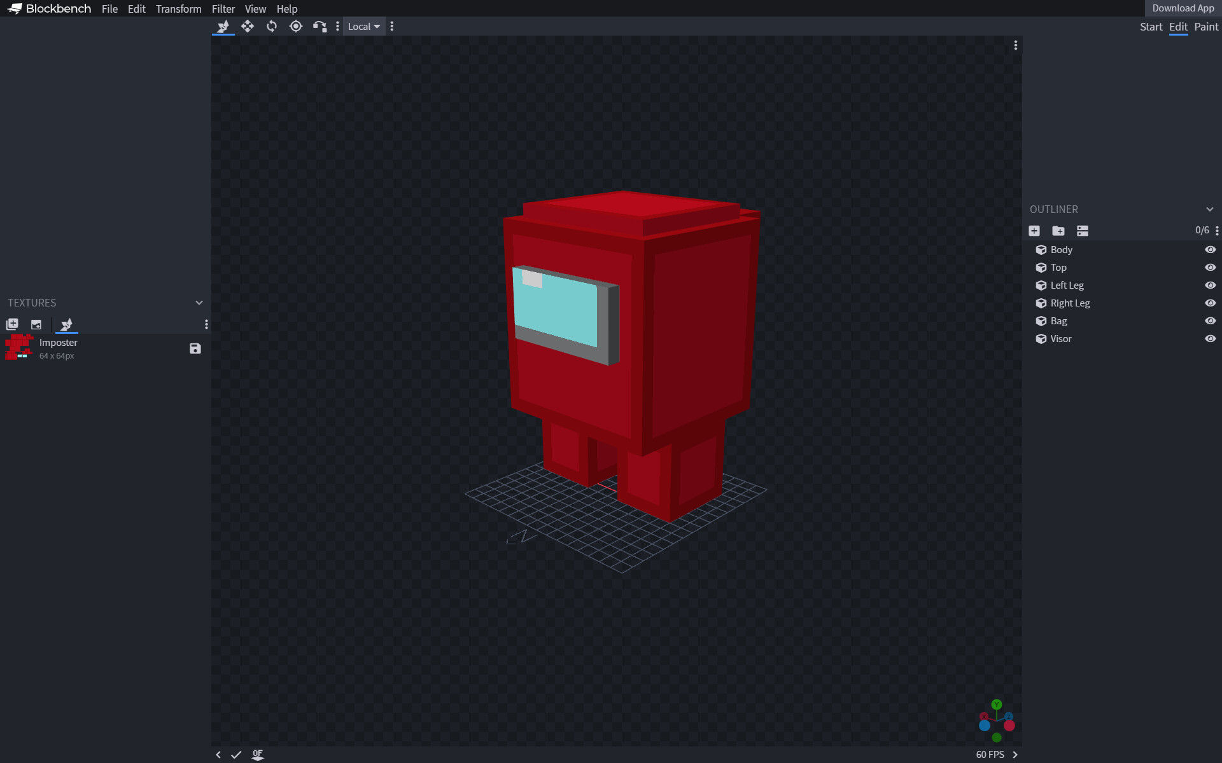This screenshot has height=763, width=1222.
Task: Collapse the Textures panel
Action: pos(199,303)
